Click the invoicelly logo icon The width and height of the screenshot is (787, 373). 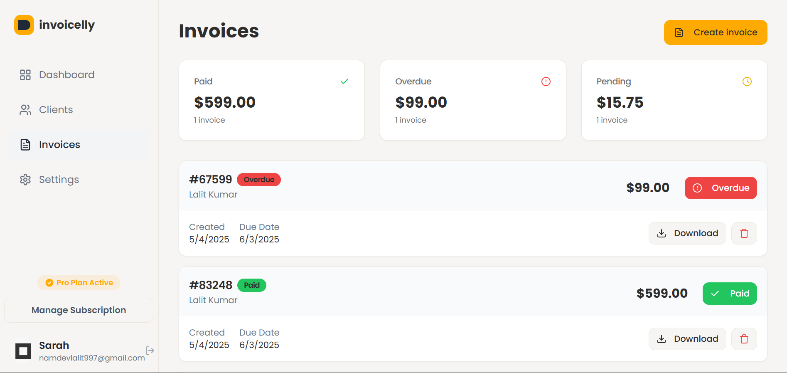(24, 25)
